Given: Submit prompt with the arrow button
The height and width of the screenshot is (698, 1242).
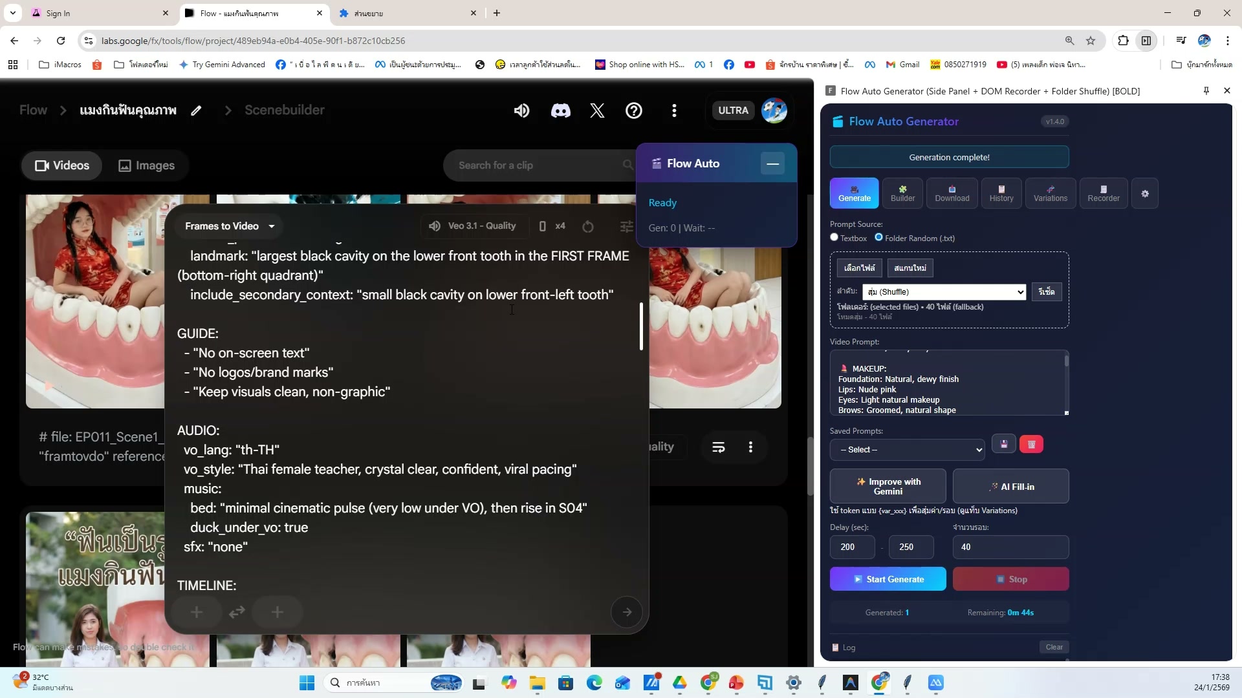Looking at the screenshot, I should point(626,612).
